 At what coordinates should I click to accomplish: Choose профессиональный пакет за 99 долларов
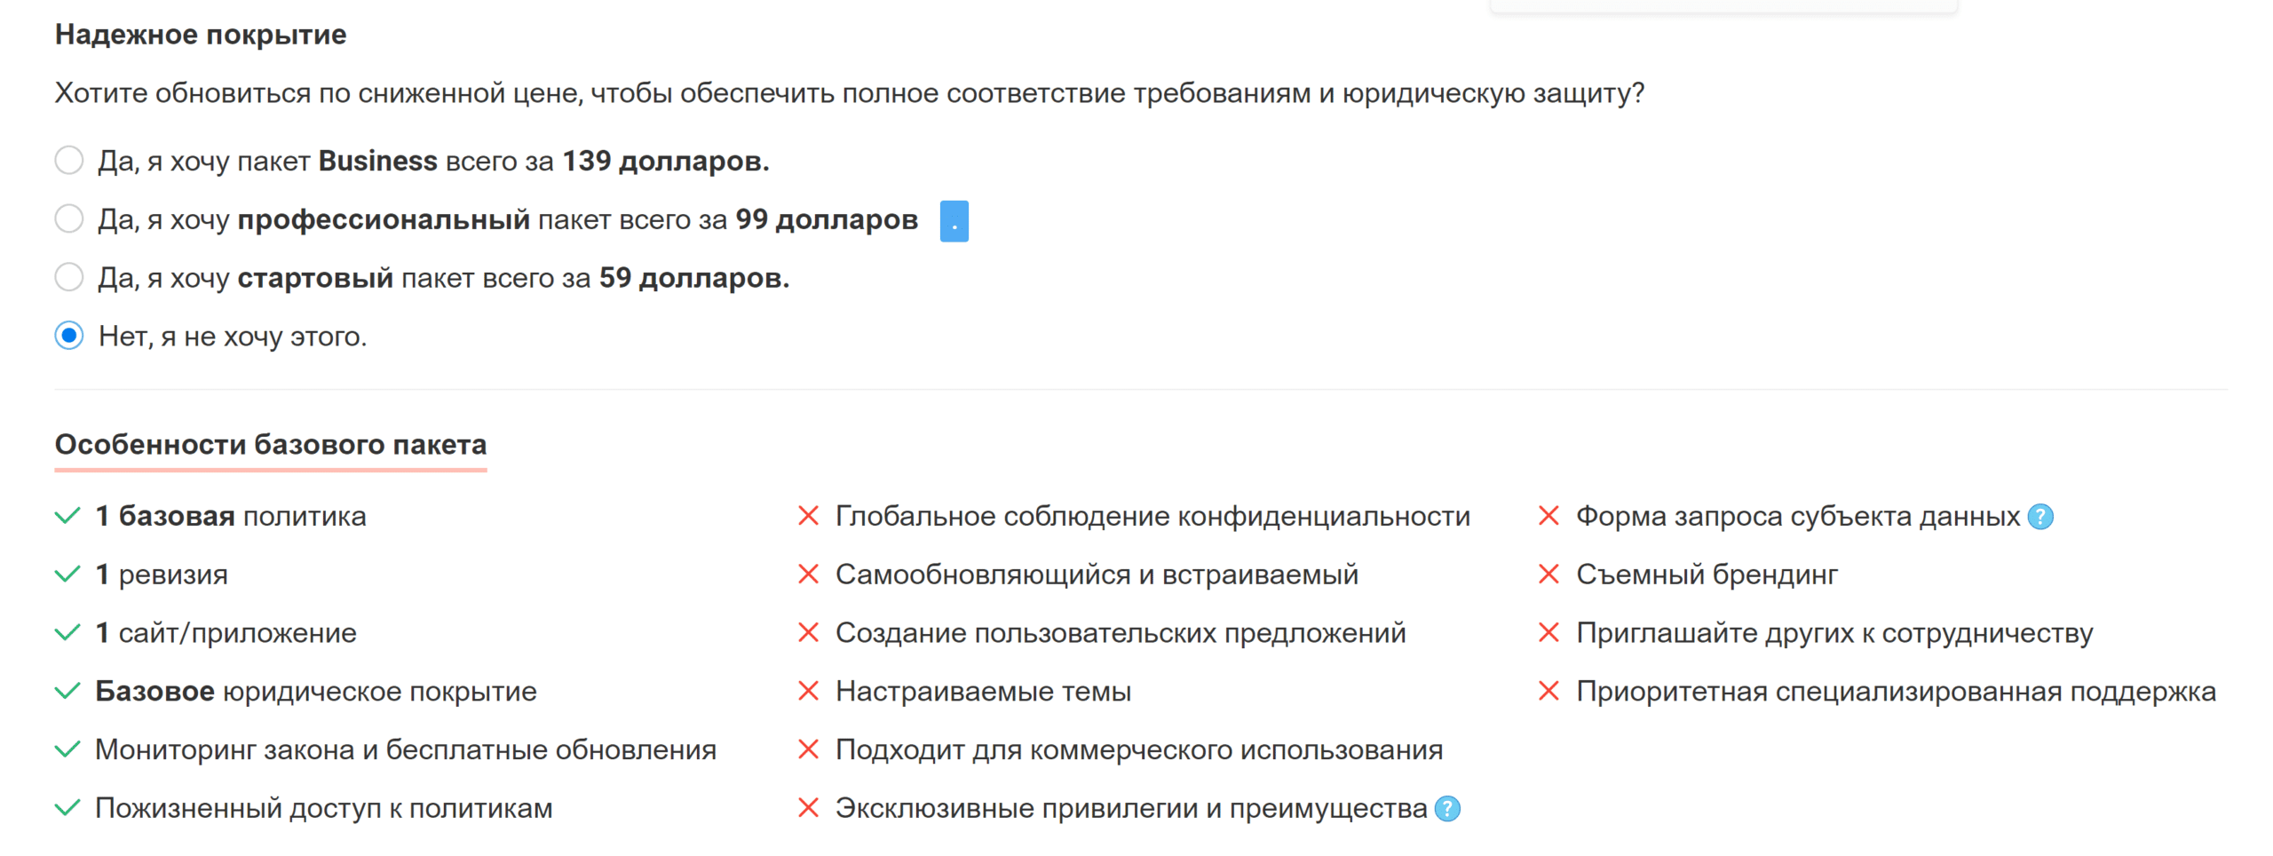coord(68,218)
